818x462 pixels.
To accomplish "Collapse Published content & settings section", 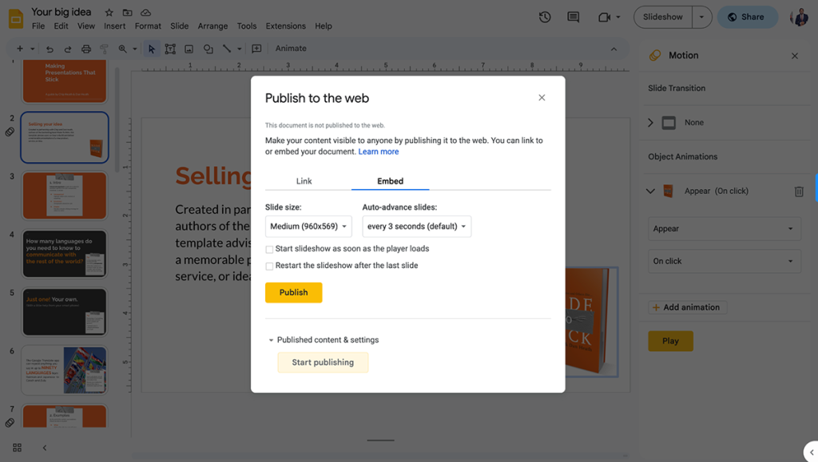I will 271,340.
